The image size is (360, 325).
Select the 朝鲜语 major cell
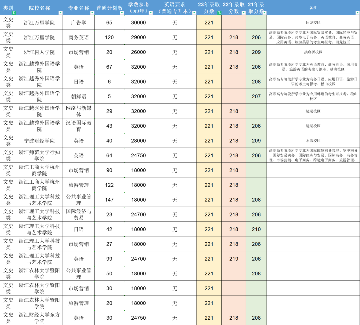point(79,96)
